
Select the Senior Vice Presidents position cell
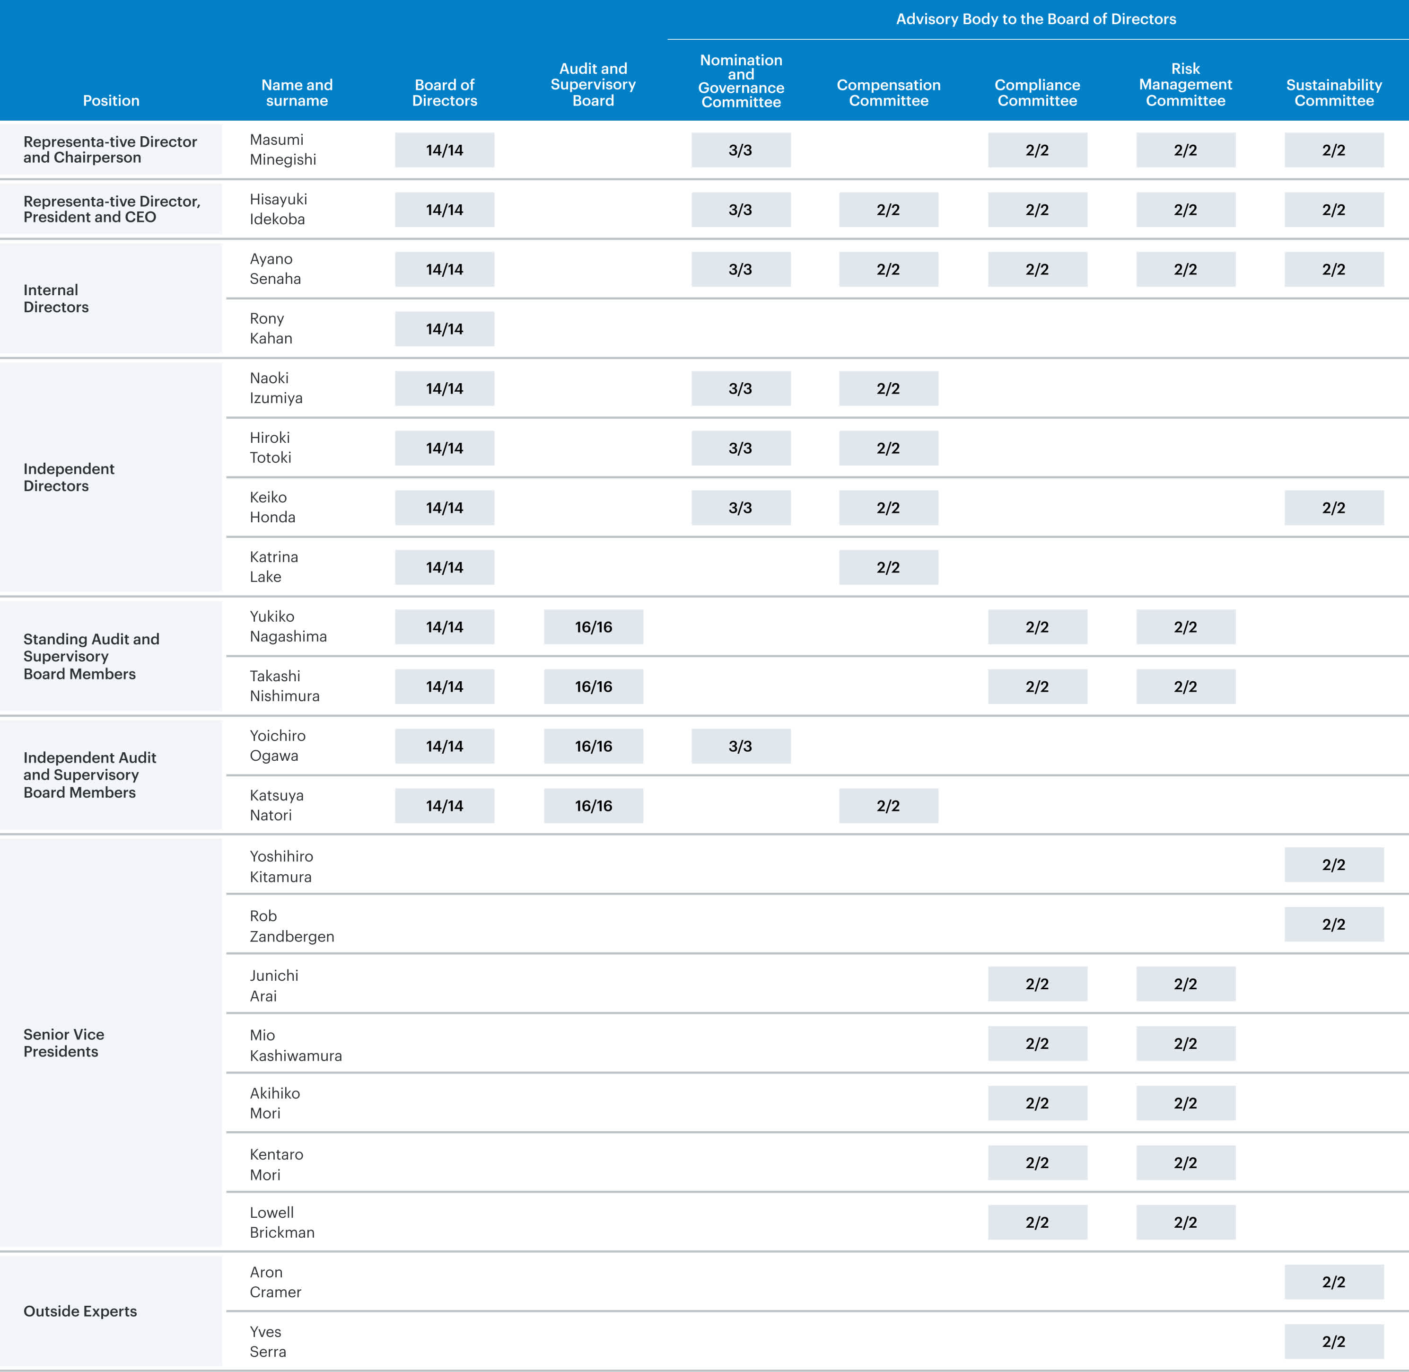coord(63,1043)
